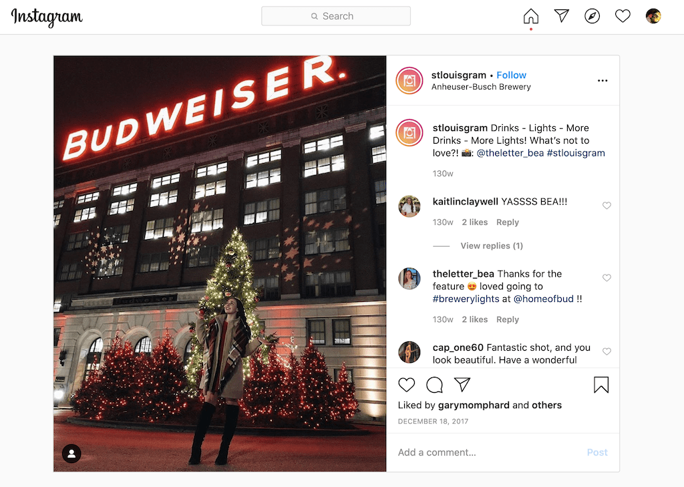Open the Explore compass icon
Image resolution: width=684 pixels, height=487 pixels.
coord(592,16)
